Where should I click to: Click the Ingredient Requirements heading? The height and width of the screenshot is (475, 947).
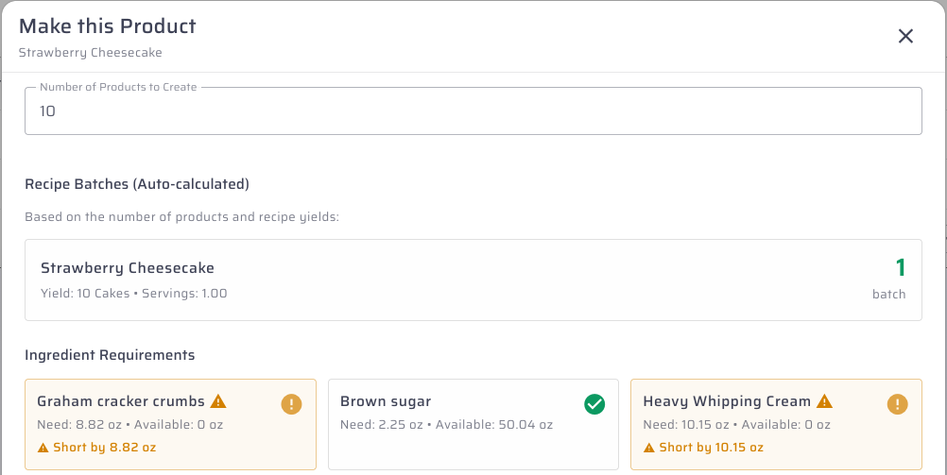110,355
